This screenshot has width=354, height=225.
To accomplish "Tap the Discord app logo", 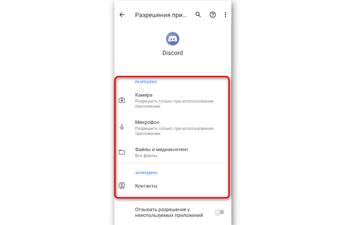I will [x=173, y=39].
